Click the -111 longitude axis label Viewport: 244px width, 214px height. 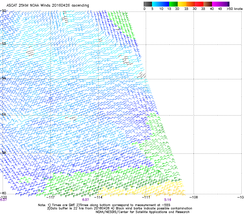coord(146,197)
